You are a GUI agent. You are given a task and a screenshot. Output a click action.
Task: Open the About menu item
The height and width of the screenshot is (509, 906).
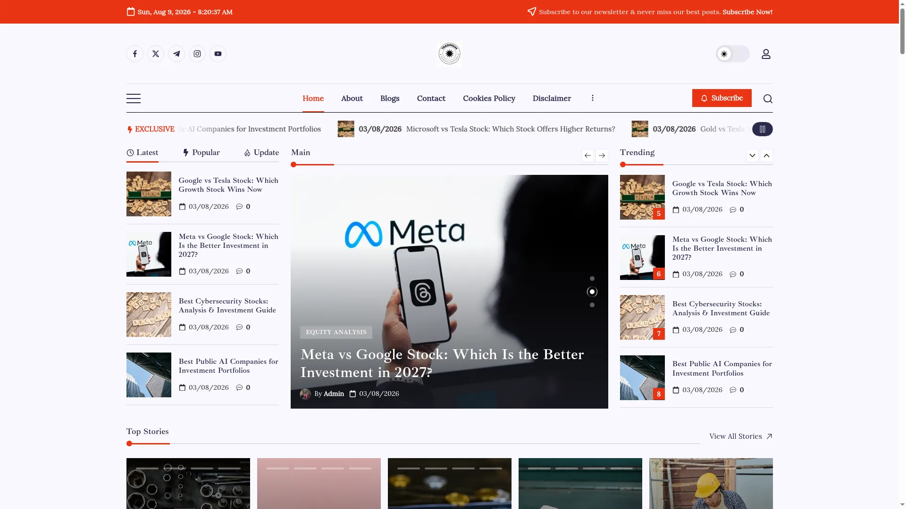point(352,98)
